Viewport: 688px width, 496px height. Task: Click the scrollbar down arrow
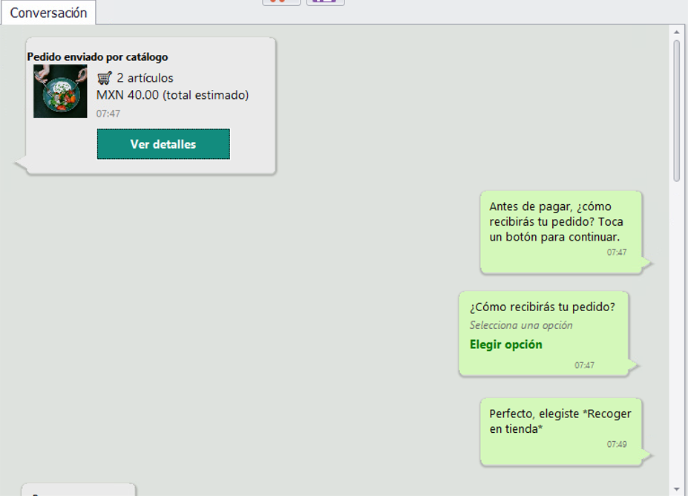tap(677, 489)
